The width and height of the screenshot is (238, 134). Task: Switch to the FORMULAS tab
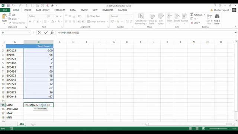point(60,10)
